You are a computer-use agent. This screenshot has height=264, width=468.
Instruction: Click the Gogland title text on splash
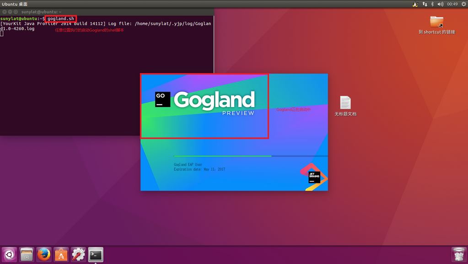pyautogui.click(x=214, y=100)
